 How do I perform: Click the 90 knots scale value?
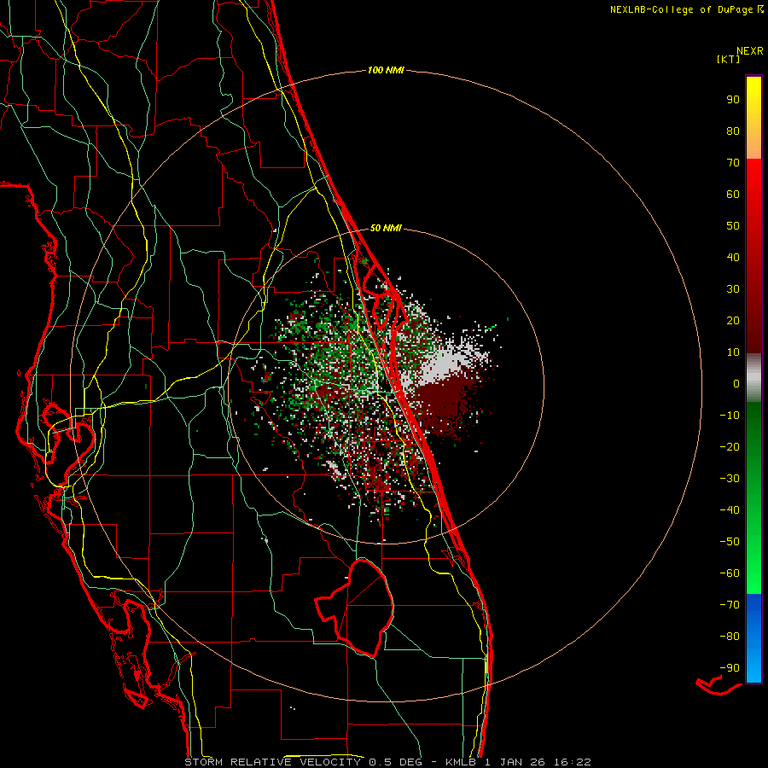733,100
